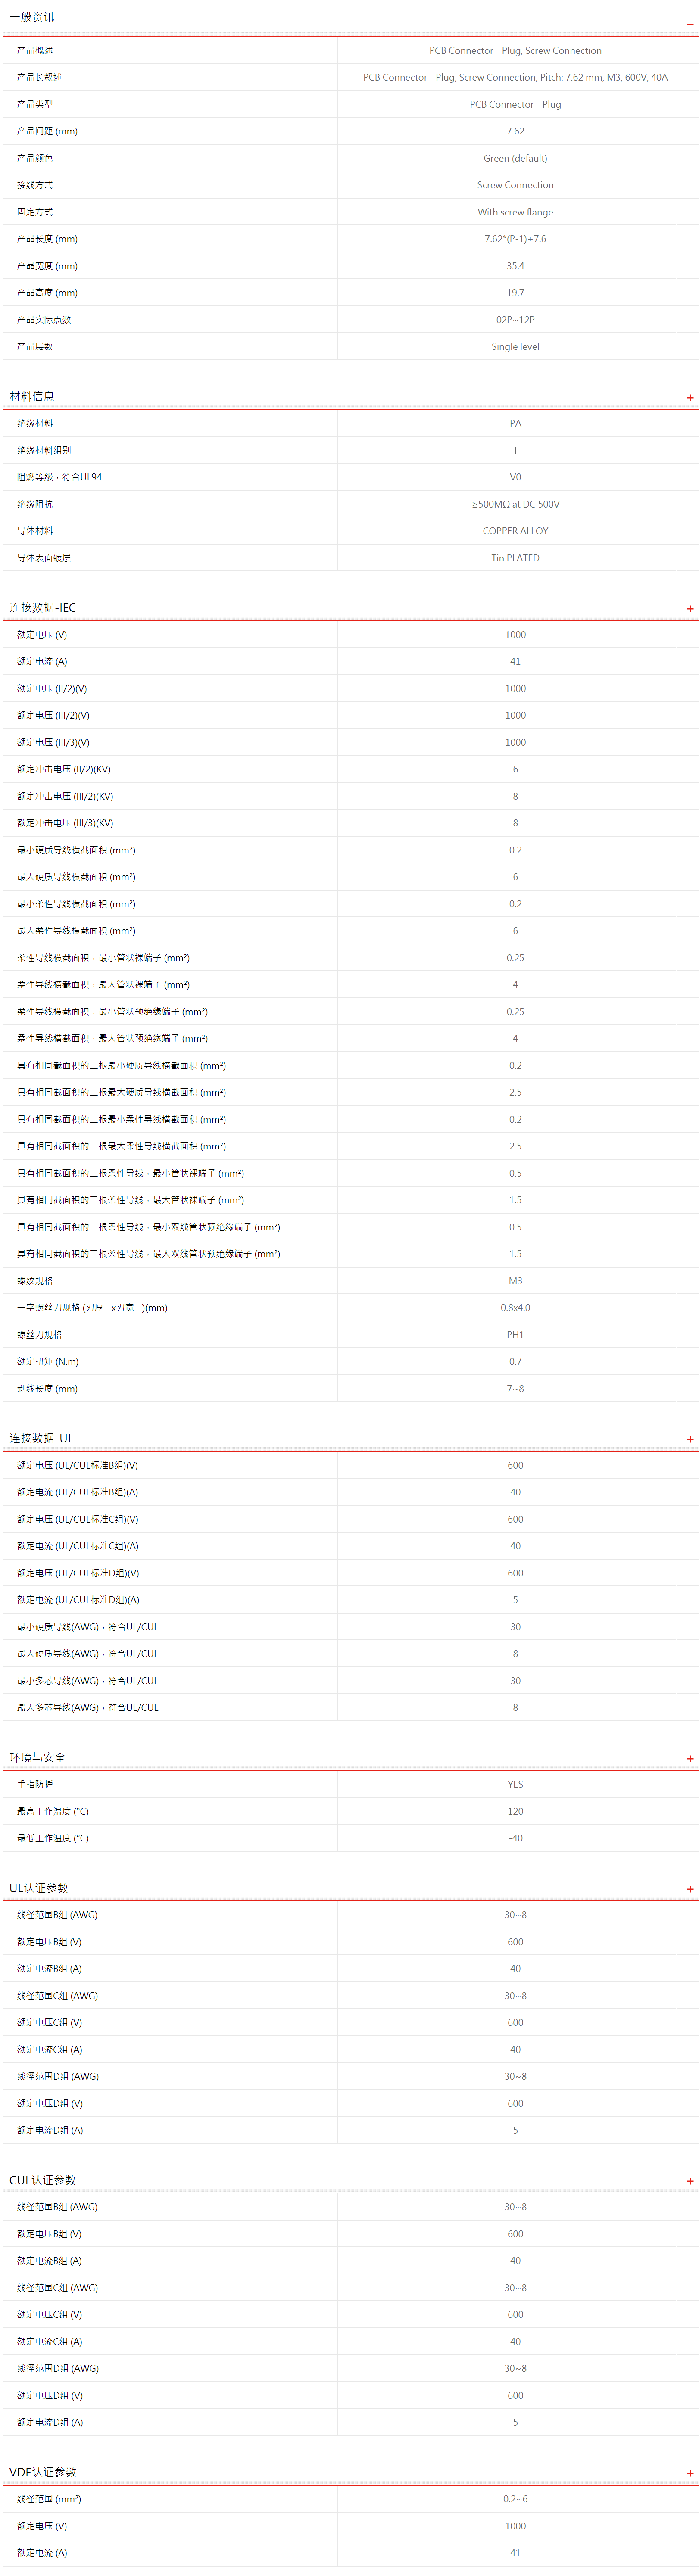The height and width of the screenshot is (2576, 699).
Task: Click the 手指防护 row label
Action: pos(35,1784)
